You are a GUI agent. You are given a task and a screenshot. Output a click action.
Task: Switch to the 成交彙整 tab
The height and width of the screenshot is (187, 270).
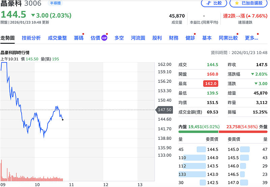coord(57,38)
